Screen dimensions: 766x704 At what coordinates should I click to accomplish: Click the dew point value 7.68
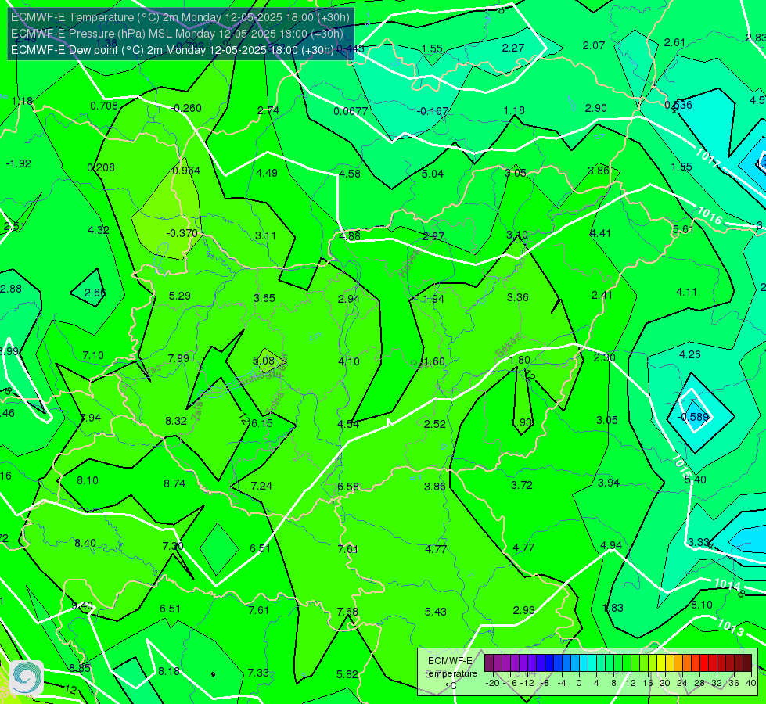coord(347,612)
